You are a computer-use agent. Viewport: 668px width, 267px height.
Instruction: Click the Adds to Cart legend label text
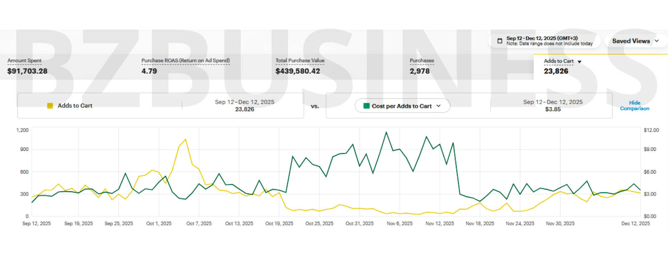point(75,106)
